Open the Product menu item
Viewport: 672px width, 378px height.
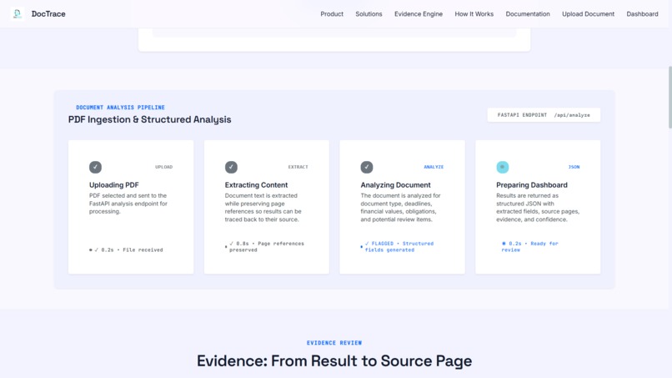tap(332, 13)
